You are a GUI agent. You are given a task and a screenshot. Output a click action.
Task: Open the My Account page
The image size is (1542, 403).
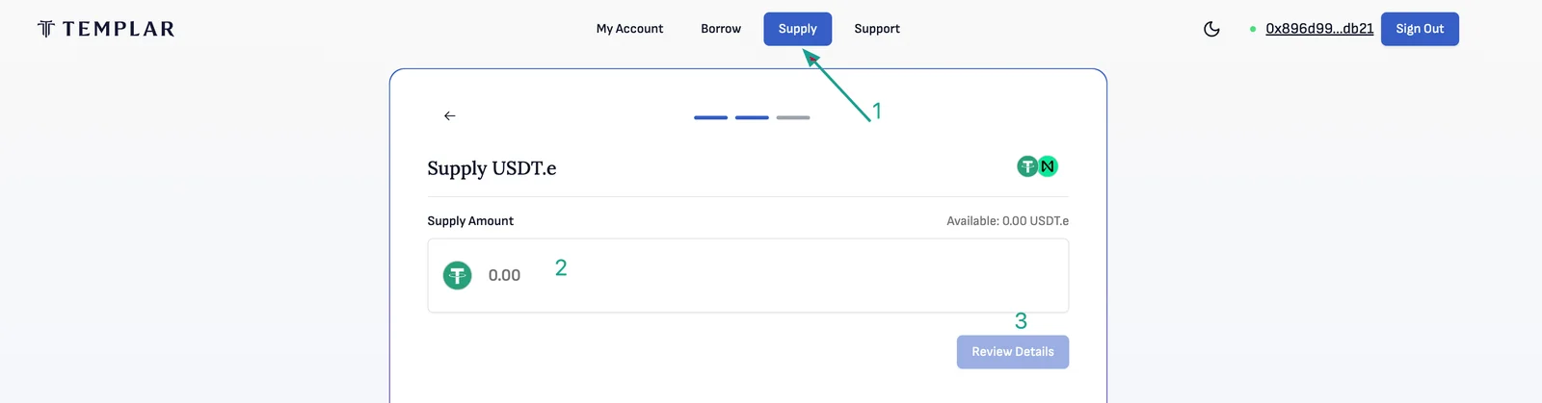[629, 29]
